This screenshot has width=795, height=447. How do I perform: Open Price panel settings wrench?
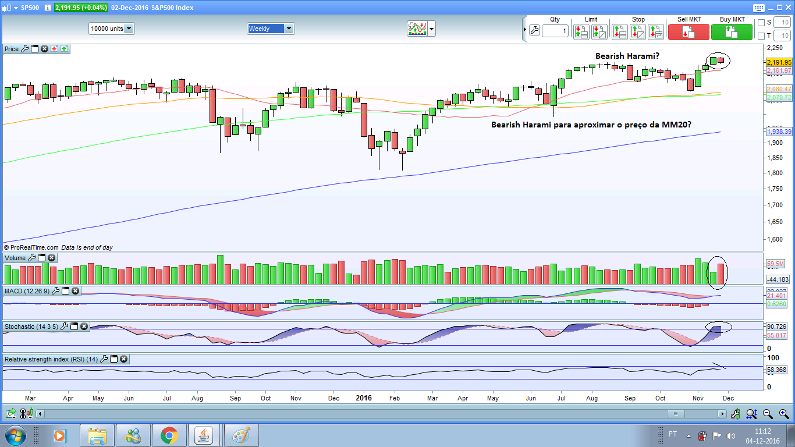25,49
